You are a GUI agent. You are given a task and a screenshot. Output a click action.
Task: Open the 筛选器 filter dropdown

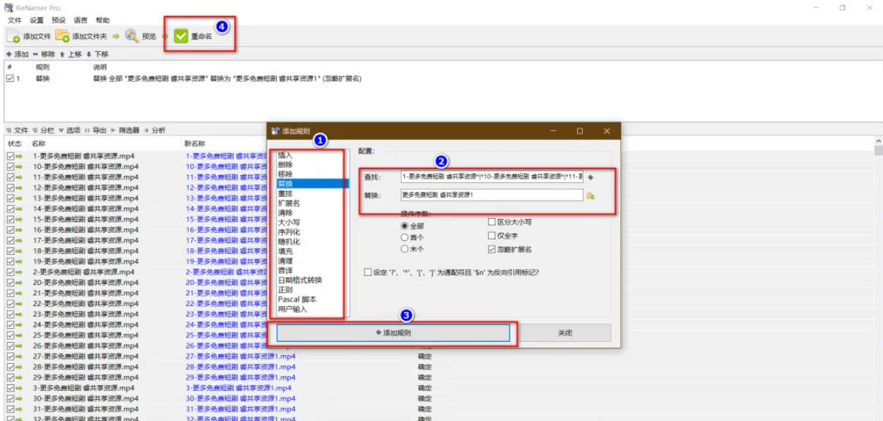click(125, 130)
